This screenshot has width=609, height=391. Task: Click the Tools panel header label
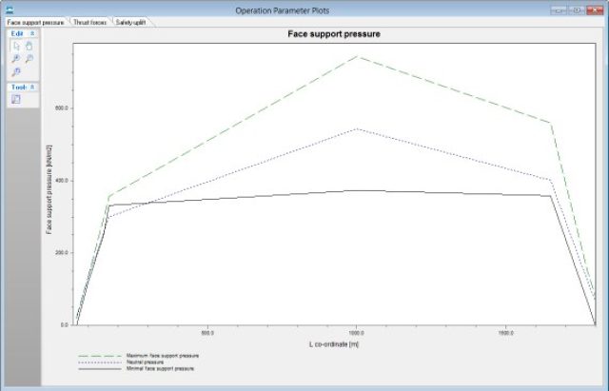click(x=19, y=88)
